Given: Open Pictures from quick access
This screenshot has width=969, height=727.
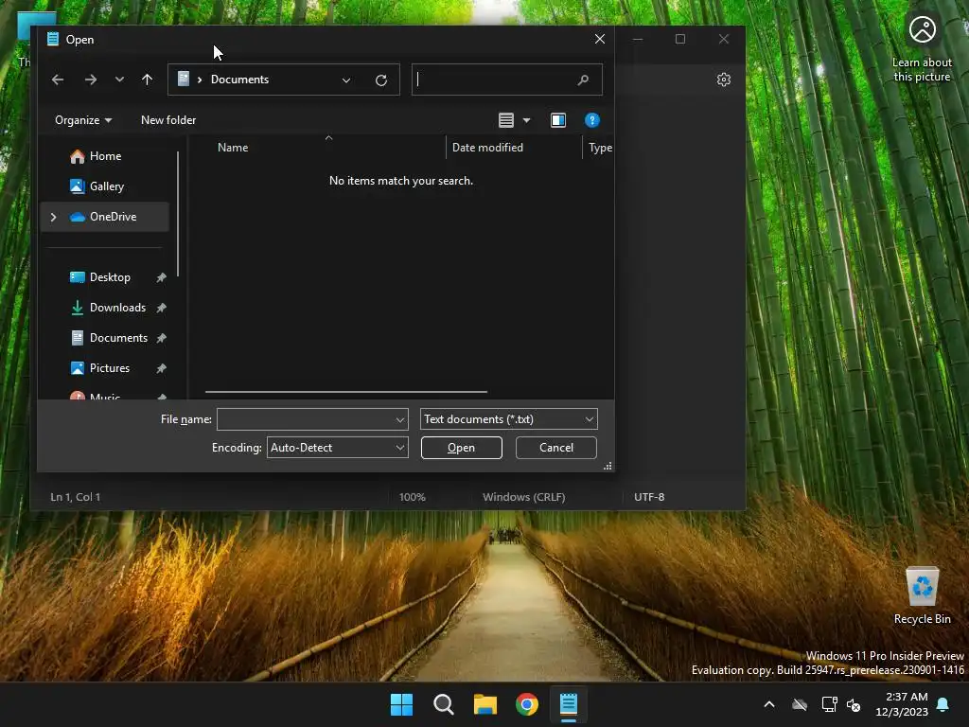Looking at the screenshot, I should pos(110,368).
